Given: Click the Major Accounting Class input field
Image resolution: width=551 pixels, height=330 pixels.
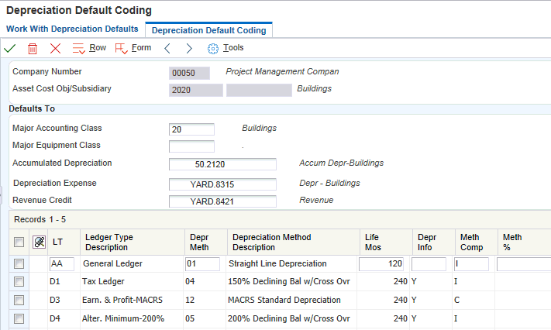Looking at the screenshot, I should coord(191,129).
